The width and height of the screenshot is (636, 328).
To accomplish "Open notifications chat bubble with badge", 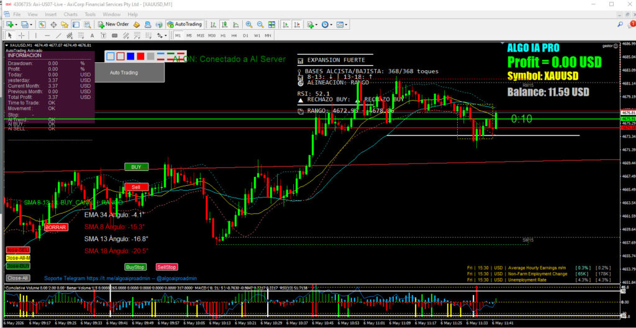I will click(x=631, y=24).
